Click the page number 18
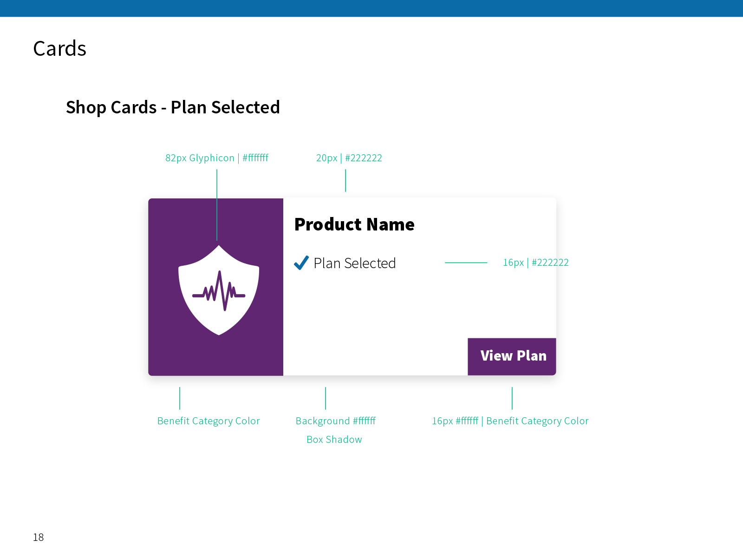Screen dimensions: 743x546 click(39, 537)
